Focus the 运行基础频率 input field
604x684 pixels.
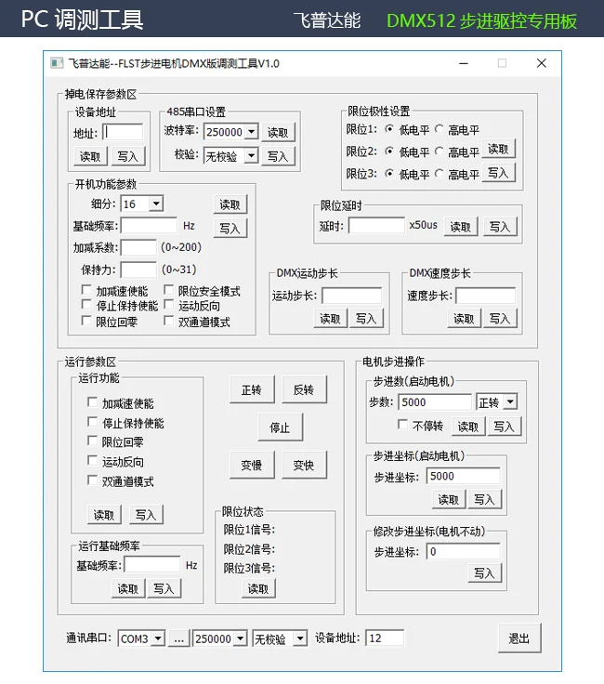click(152, 564)
